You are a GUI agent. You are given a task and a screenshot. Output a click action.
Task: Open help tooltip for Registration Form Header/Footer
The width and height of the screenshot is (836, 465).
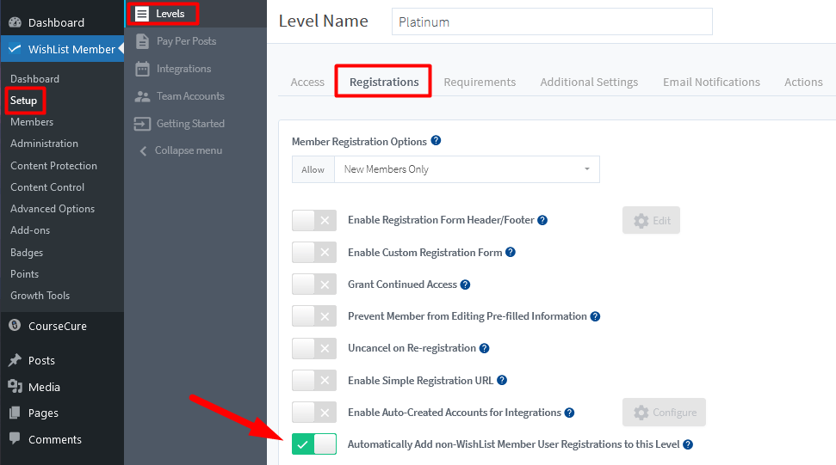tap(542, 220)
